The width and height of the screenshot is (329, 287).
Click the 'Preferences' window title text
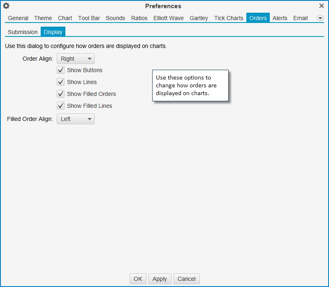(163, 6)
